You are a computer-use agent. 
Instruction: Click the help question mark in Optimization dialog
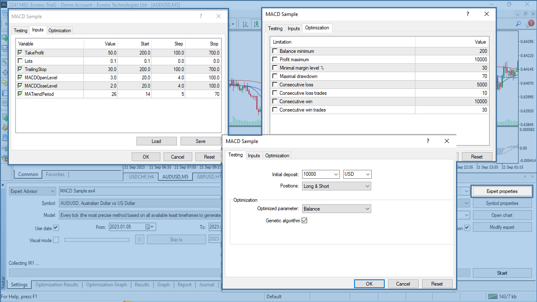point(468,14)
